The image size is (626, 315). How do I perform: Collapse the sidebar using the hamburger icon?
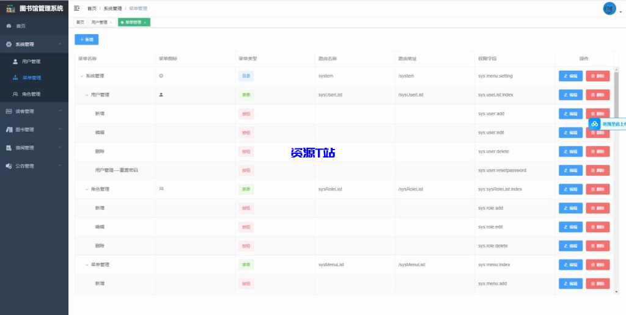click(x=76, y=9)
